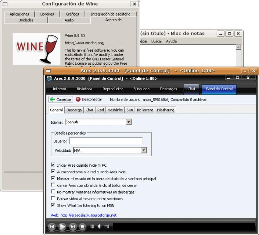Expand the Velocidad speed dropdown
Image resolution: width=259 pixels, height=235 pixels.
[x=144, y=150]
